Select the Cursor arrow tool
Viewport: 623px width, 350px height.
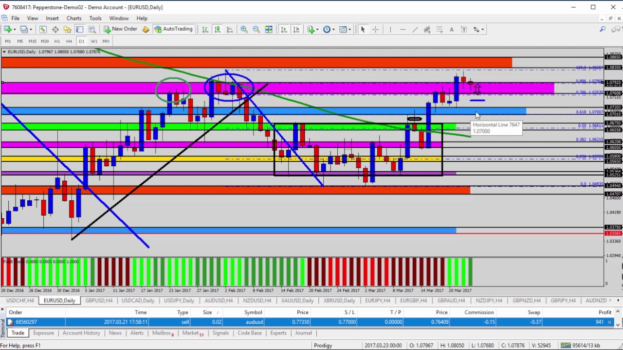coord(363,29)
